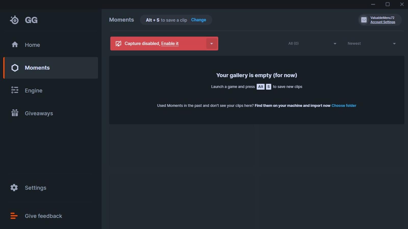Click the Choose folder link
The width and height of the screenshot is (408, 229).
344,106
